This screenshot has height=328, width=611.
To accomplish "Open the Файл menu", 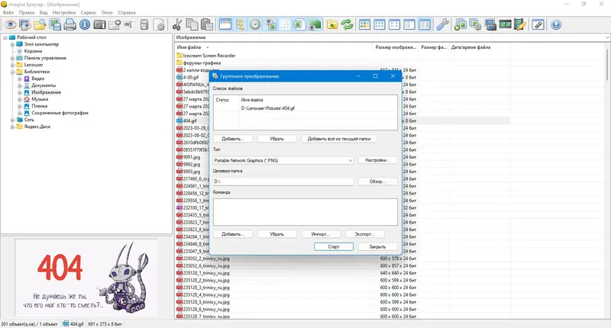I will point(8,12).
